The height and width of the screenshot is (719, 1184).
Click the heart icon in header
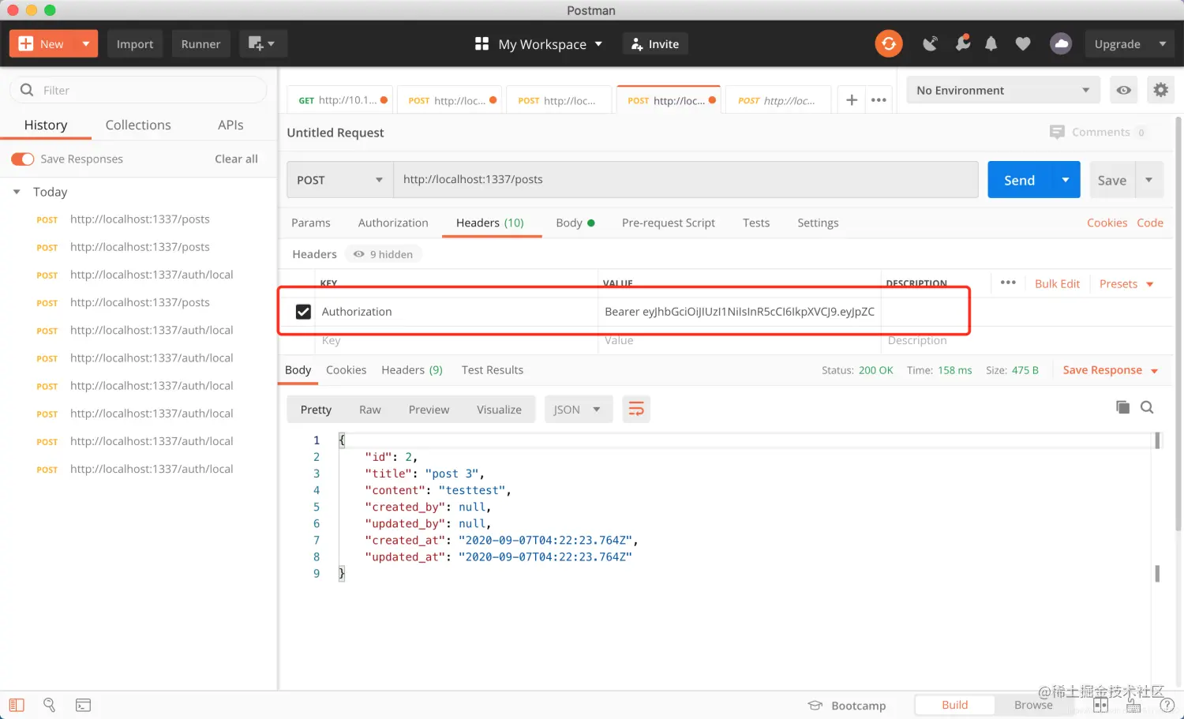point(1023,44)
